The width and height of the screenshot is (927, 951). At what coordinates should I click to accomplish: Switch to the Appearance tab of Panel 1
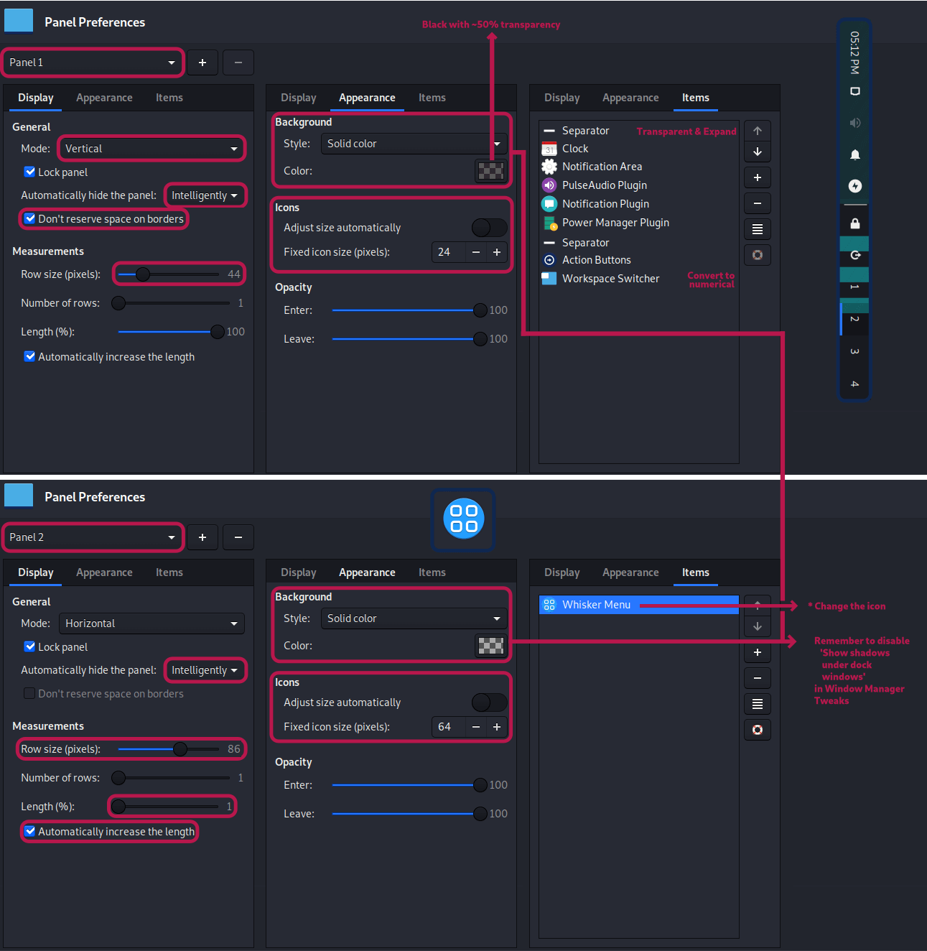pos(104,98)
